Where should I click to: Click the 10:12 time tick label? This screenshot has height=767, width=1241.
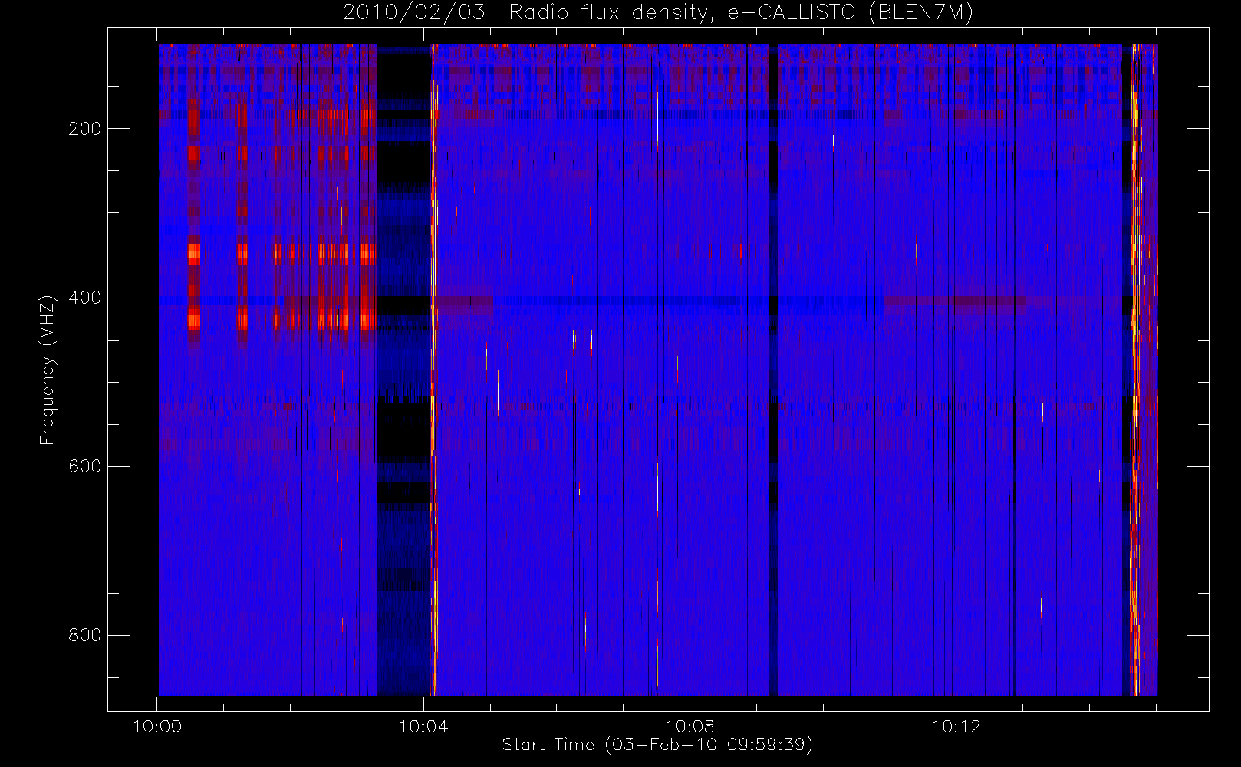(956, 726)
